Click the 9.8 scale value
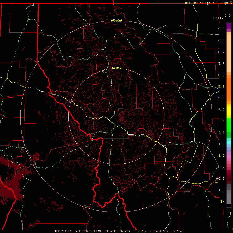 (221, 29)
